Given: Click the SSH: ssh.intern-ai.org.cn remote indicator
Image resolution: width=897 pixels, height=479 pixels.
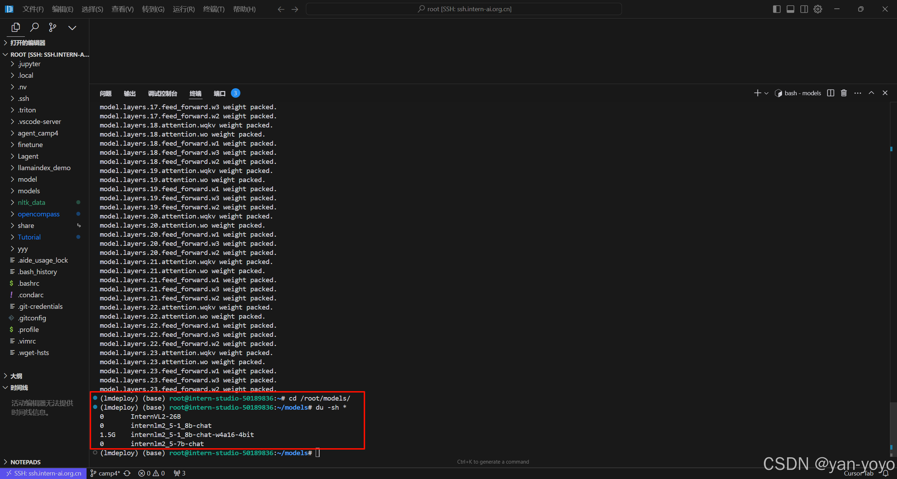Looking at the screenshot, I should (x=43, y=473).
